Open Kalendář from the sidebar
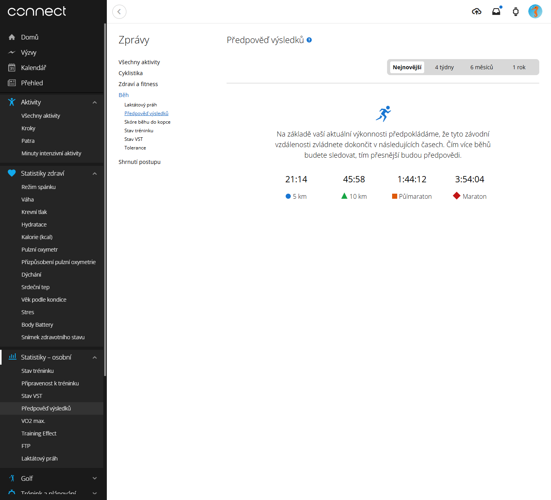 [33, 68]
